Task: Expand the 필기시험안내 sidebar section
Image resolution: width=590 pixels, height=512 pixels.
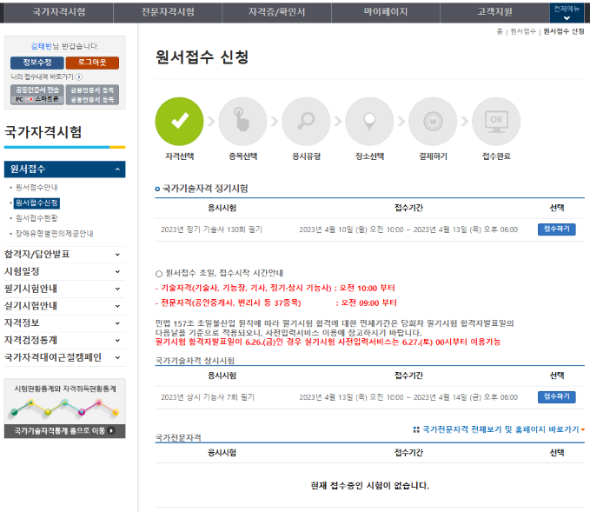Action: (x=117, y=289)
